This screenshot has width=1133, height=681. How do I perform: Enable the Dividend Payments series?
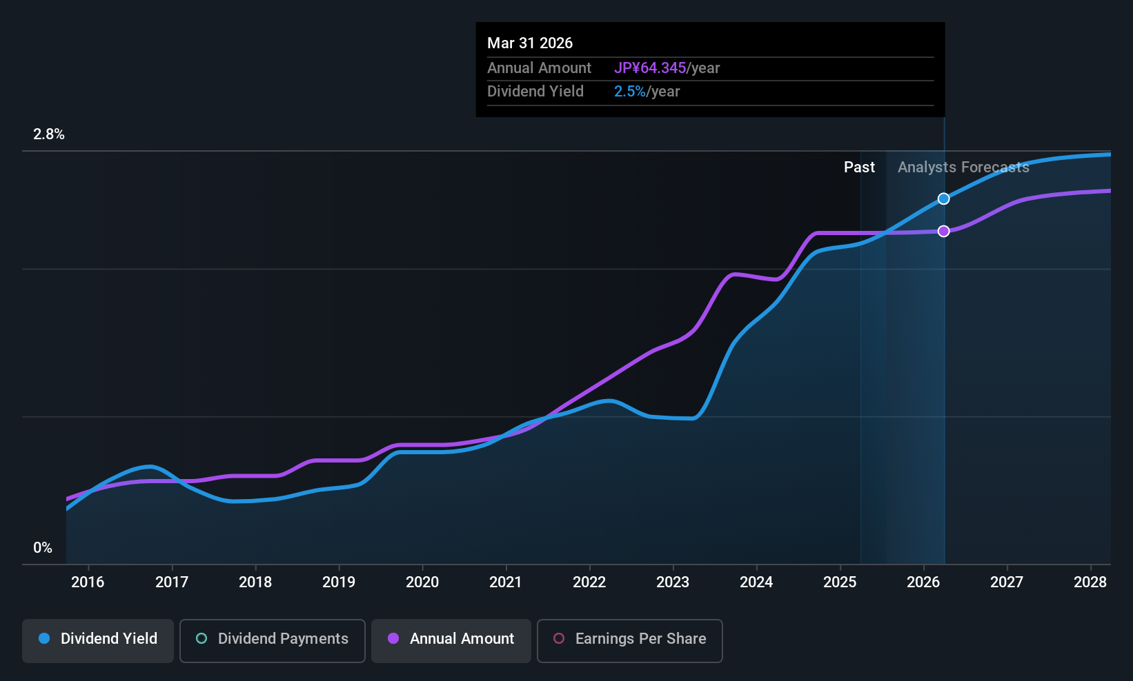273,640
